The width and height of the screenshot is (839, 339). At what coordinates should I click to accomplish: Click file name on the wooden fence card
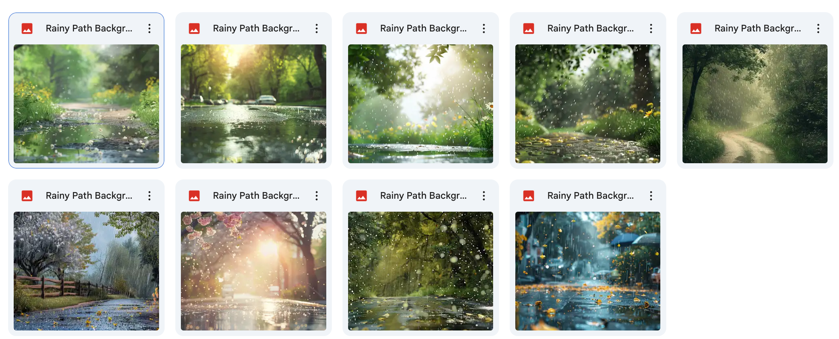[x=89, y=196]
